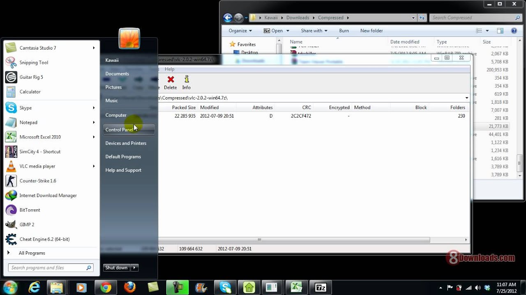Expand Camtasia Studio 7 submenu arrow
The height and width of the screenshot is (295, 526).
94,48
